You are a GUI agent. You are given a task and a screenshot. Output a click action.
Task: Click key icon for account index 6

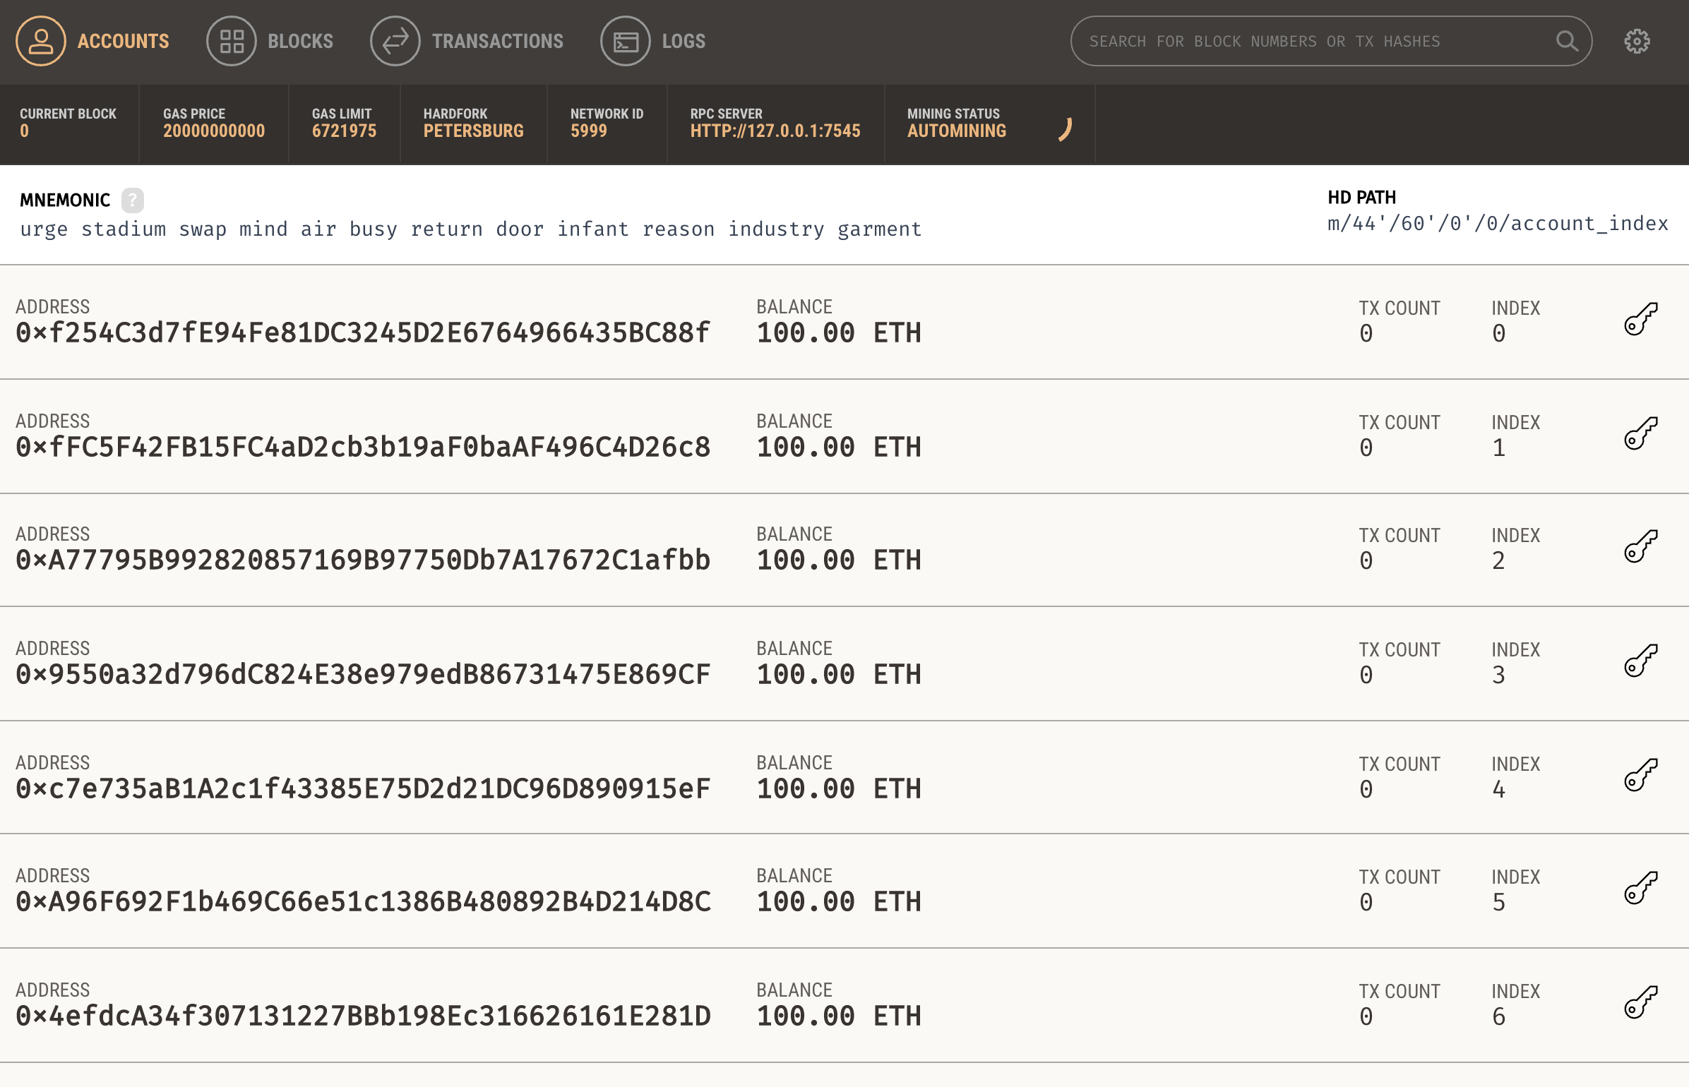click(1640, 1003)
